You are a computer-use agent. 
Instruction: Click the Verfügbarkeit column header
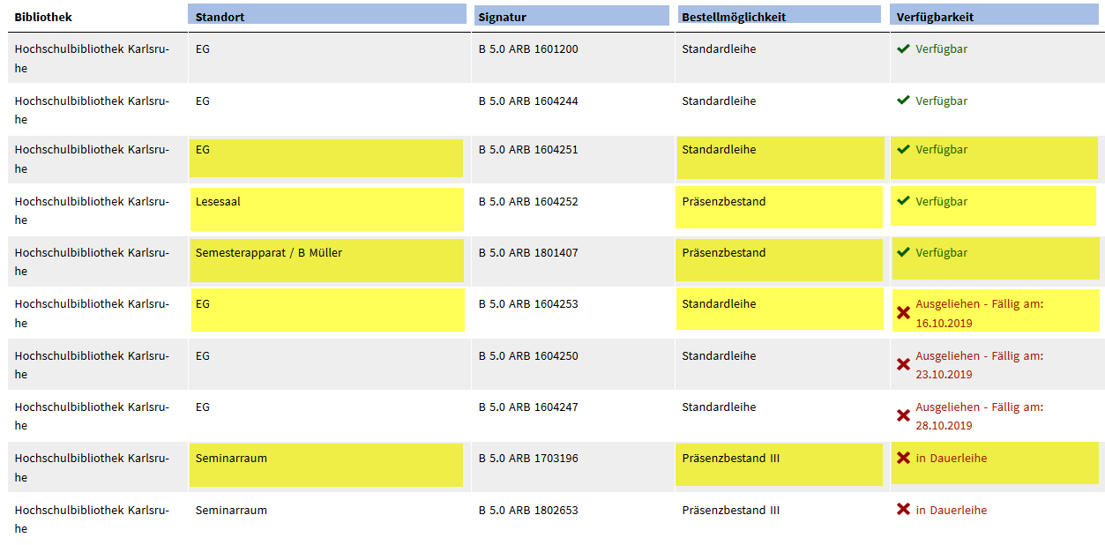point(995,14)
